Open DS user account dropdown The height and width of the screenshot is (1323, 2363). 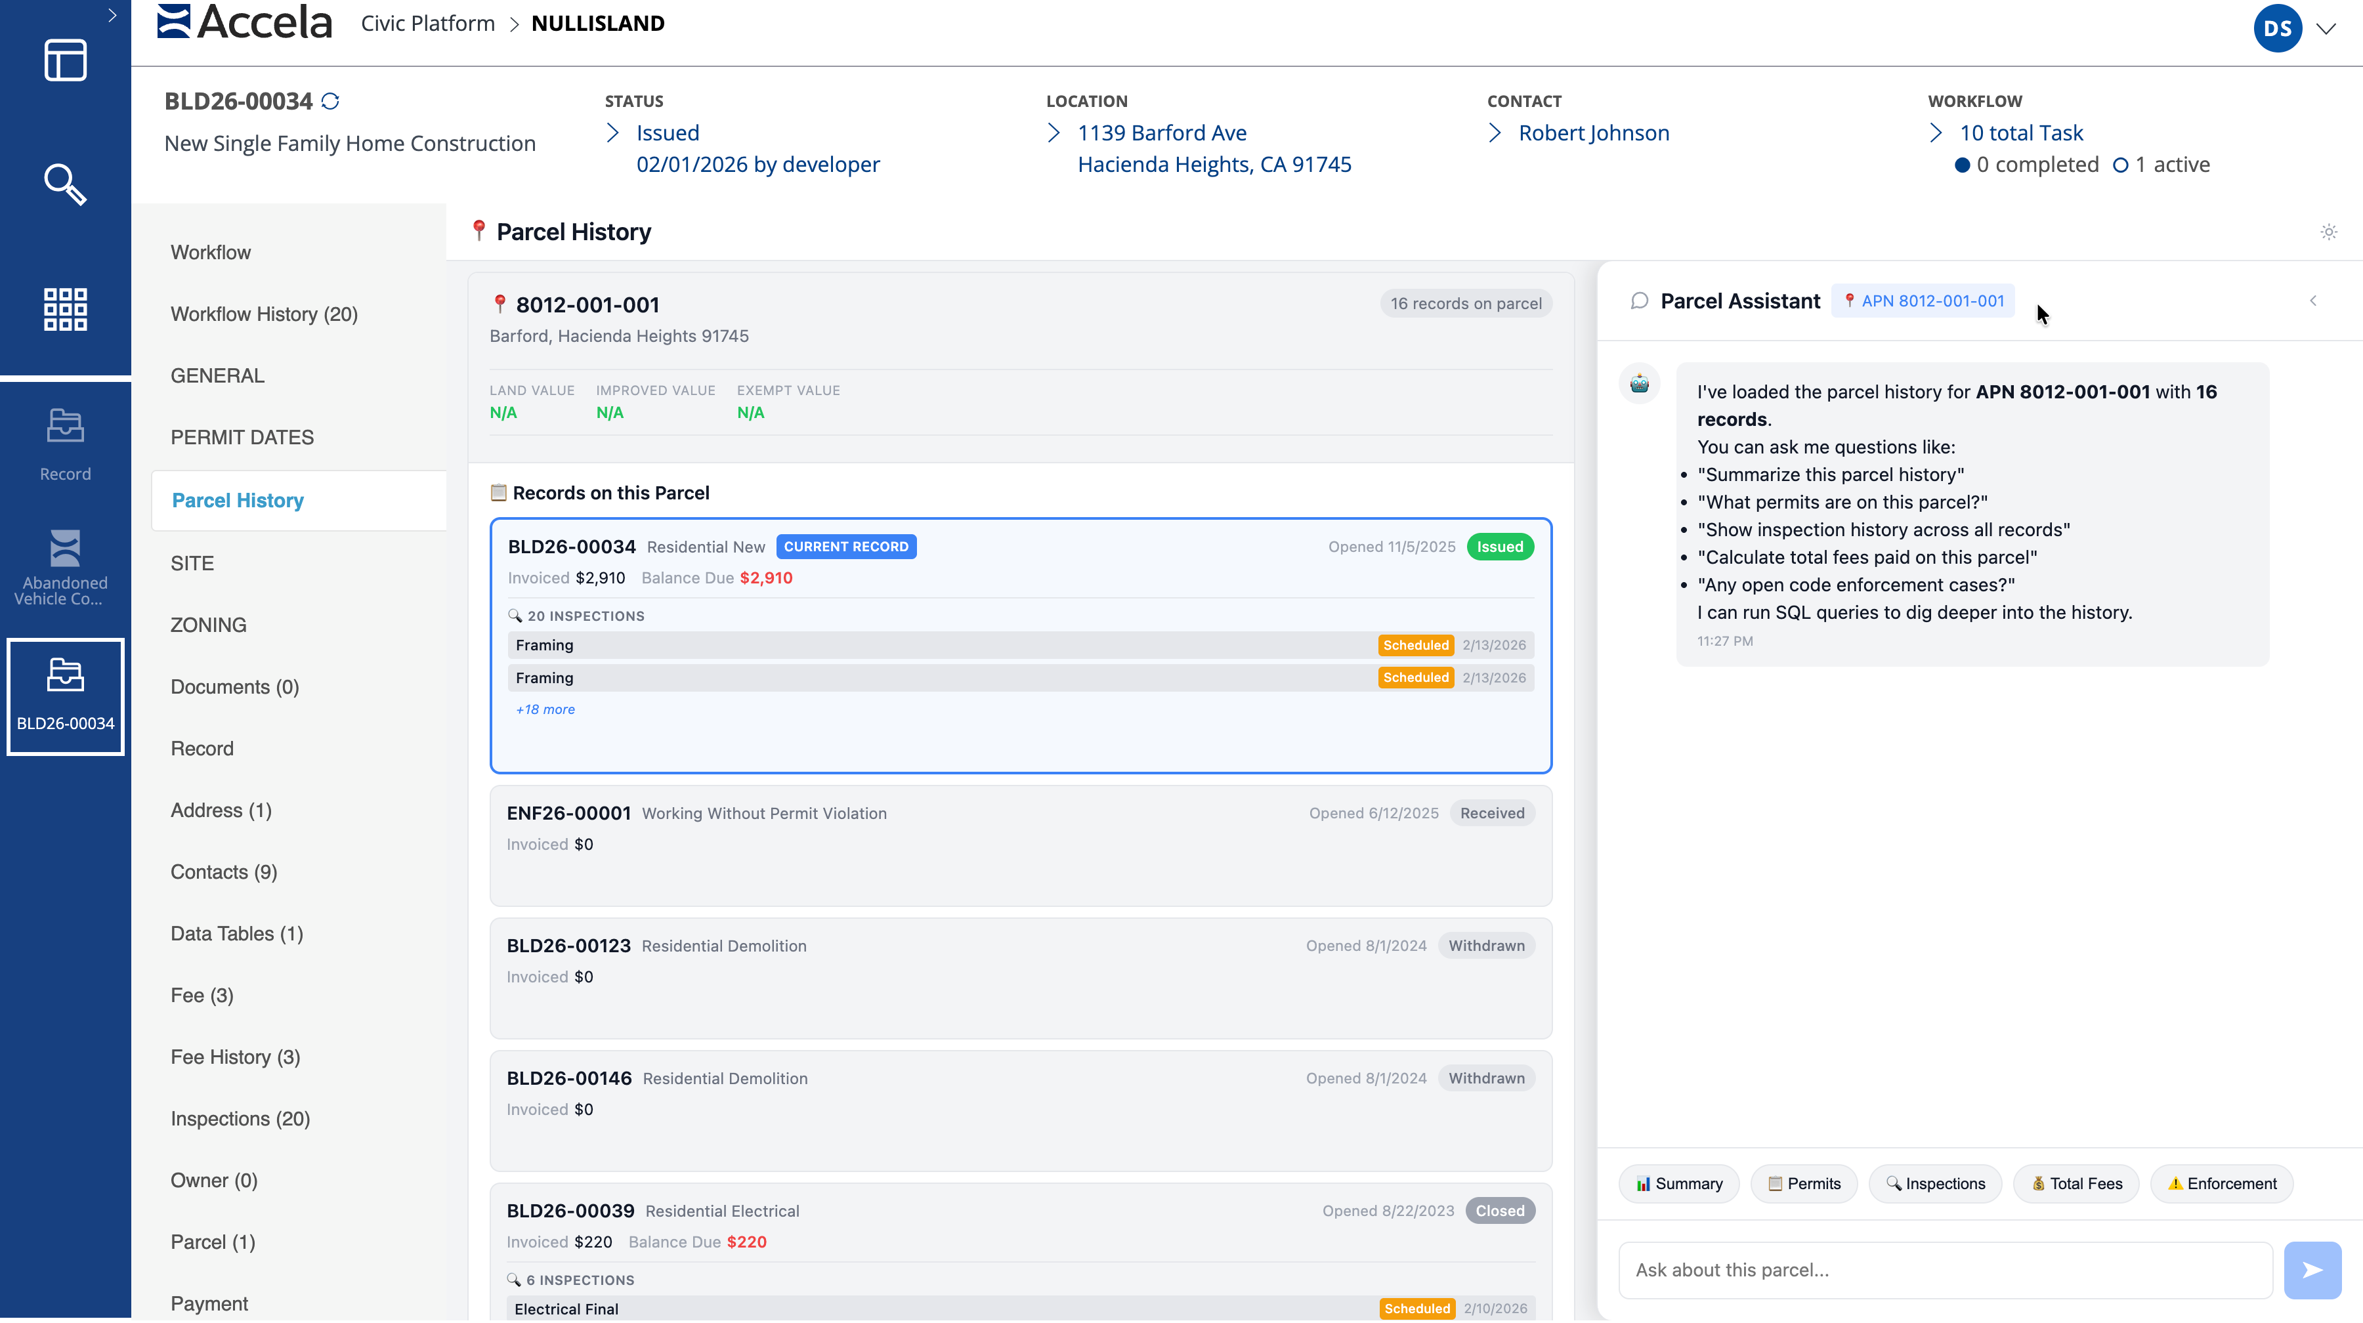tap(2326, 28)
